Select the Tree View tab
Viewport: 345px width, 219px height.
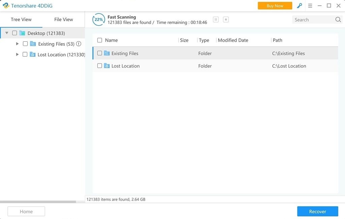pyautogui.click(x=21, y=20)
